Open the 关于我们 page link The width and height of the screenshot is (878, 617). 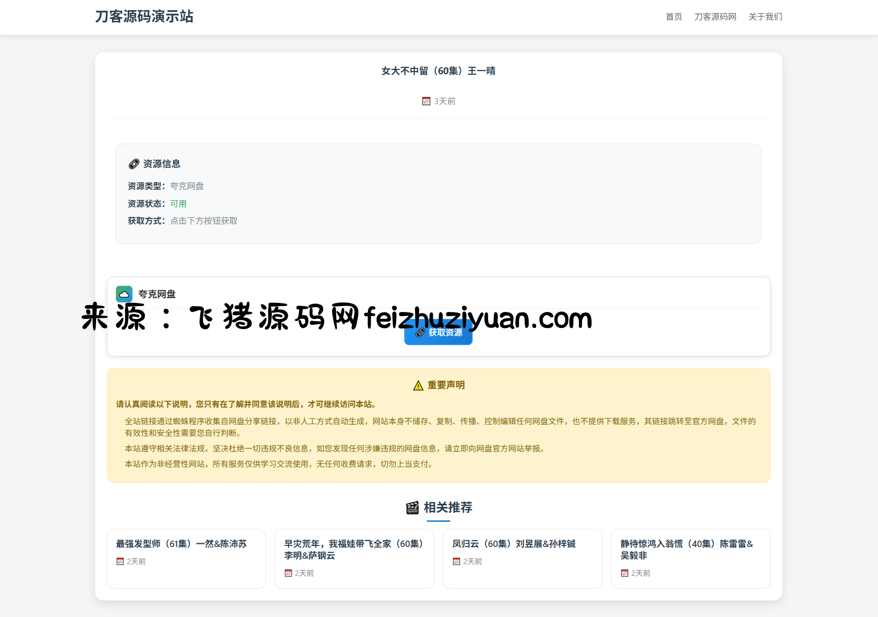765,17
